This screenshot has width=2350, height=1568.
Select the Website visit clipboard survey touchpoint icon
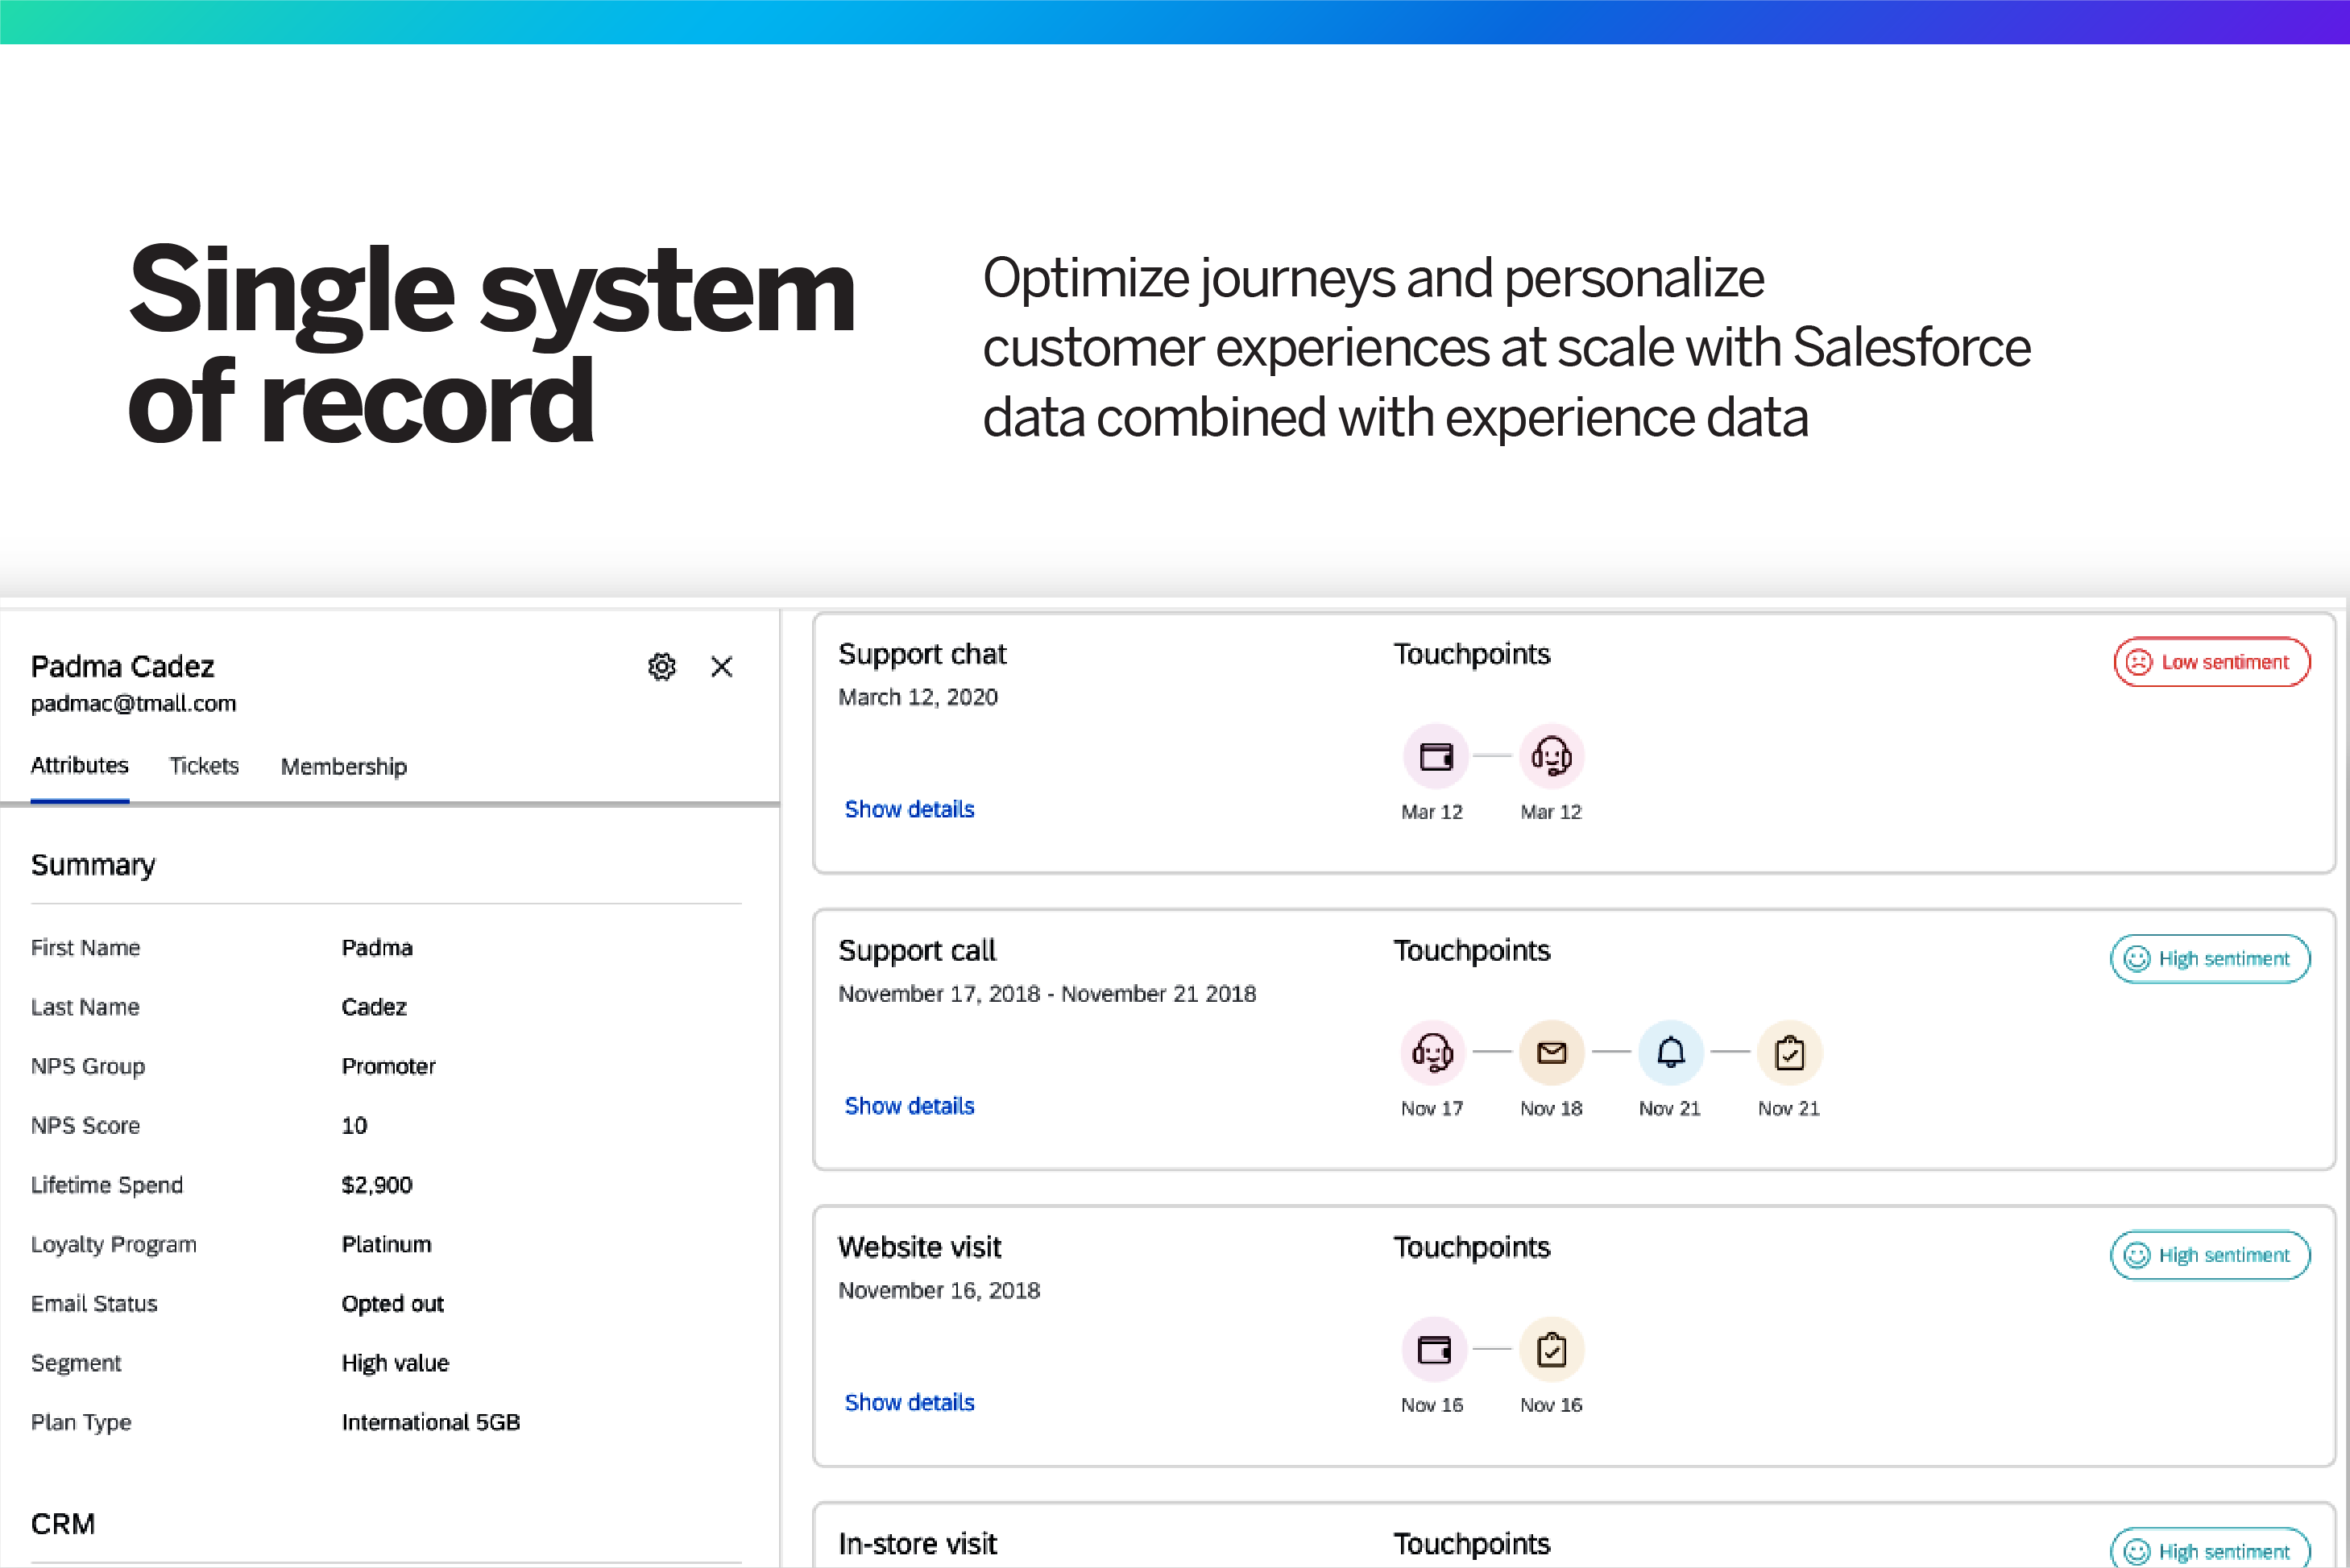1552,1350
